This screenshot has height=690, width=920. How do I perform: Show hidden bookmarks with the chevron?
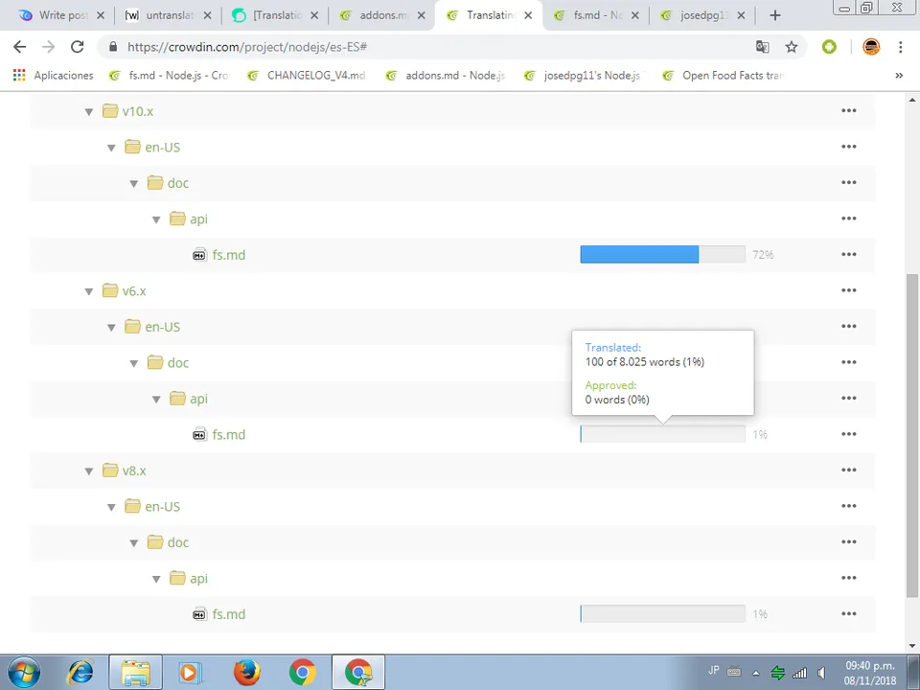(899, 75)
